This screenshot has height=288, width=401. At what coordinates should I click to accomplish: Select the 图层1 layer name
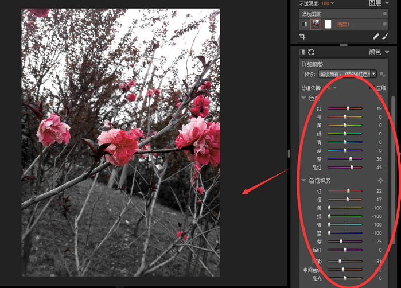tap(343, 24)
